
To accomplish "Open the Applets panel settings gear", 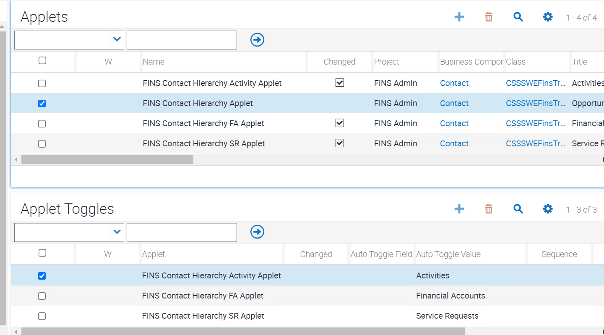I will click(547, 17).
